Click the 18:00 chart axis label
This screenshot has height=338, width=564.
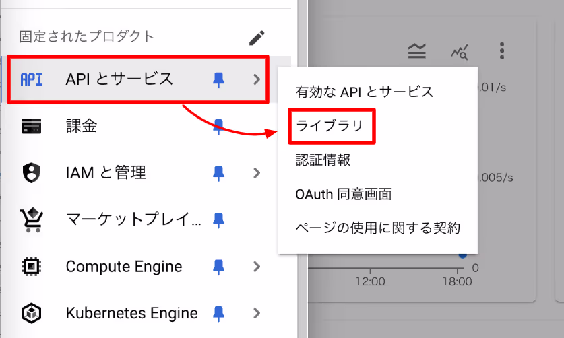(x=457, y=281)
